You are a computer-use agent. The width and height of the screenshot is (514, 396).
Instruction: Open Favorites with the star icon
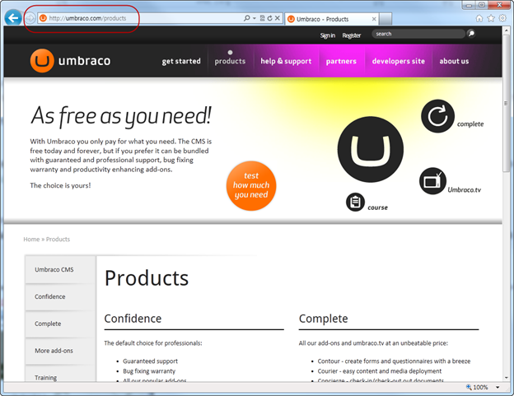tap(491, 18)
